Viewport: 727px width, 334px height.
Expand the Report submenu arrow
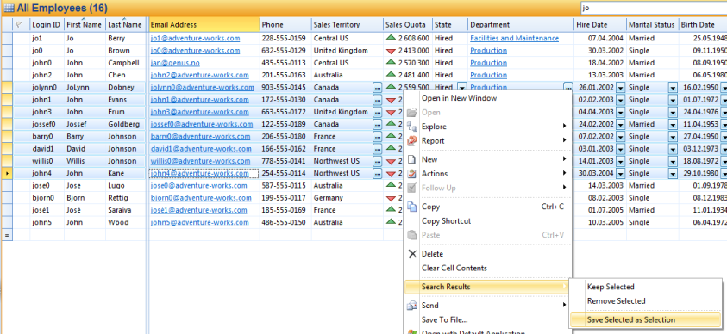(564, 140)
